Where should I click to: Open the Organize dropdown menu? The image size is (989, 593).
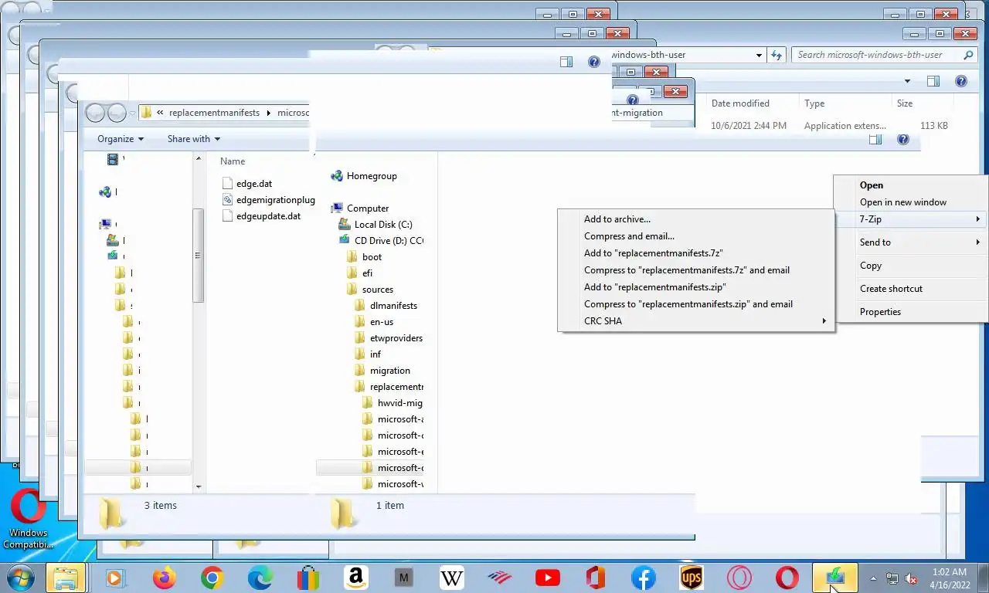[121, 139]
